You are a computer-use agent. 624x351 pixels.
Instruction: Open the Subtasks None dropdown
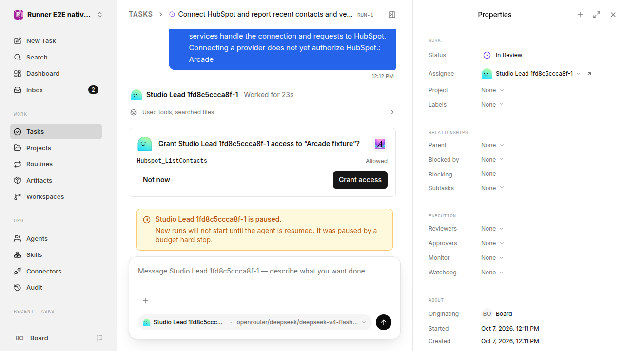(492, 188)
